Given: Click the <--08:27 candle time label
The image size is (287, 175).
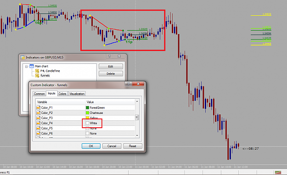Looking at the screenshot, I should click(x=251, y=149).
